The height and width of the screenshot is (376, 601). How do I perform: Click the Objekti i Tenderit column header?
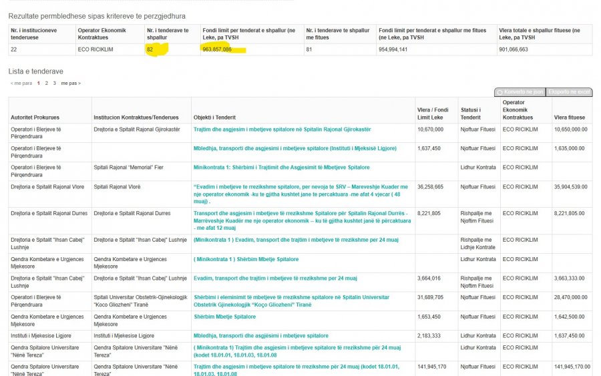[x=214, y=118]
